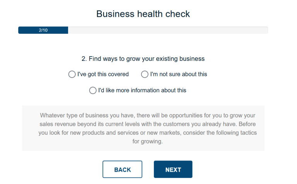
Task: Click the "sales revenue beyond its current levels" line
Action: point(147,124)
